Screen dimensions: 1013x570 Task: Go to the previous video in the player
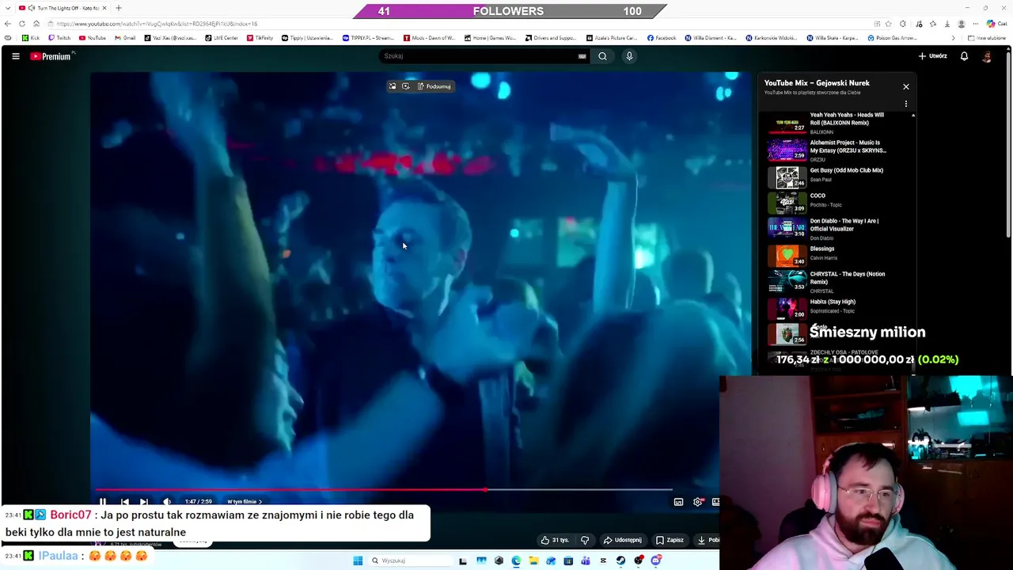(124, 502)
